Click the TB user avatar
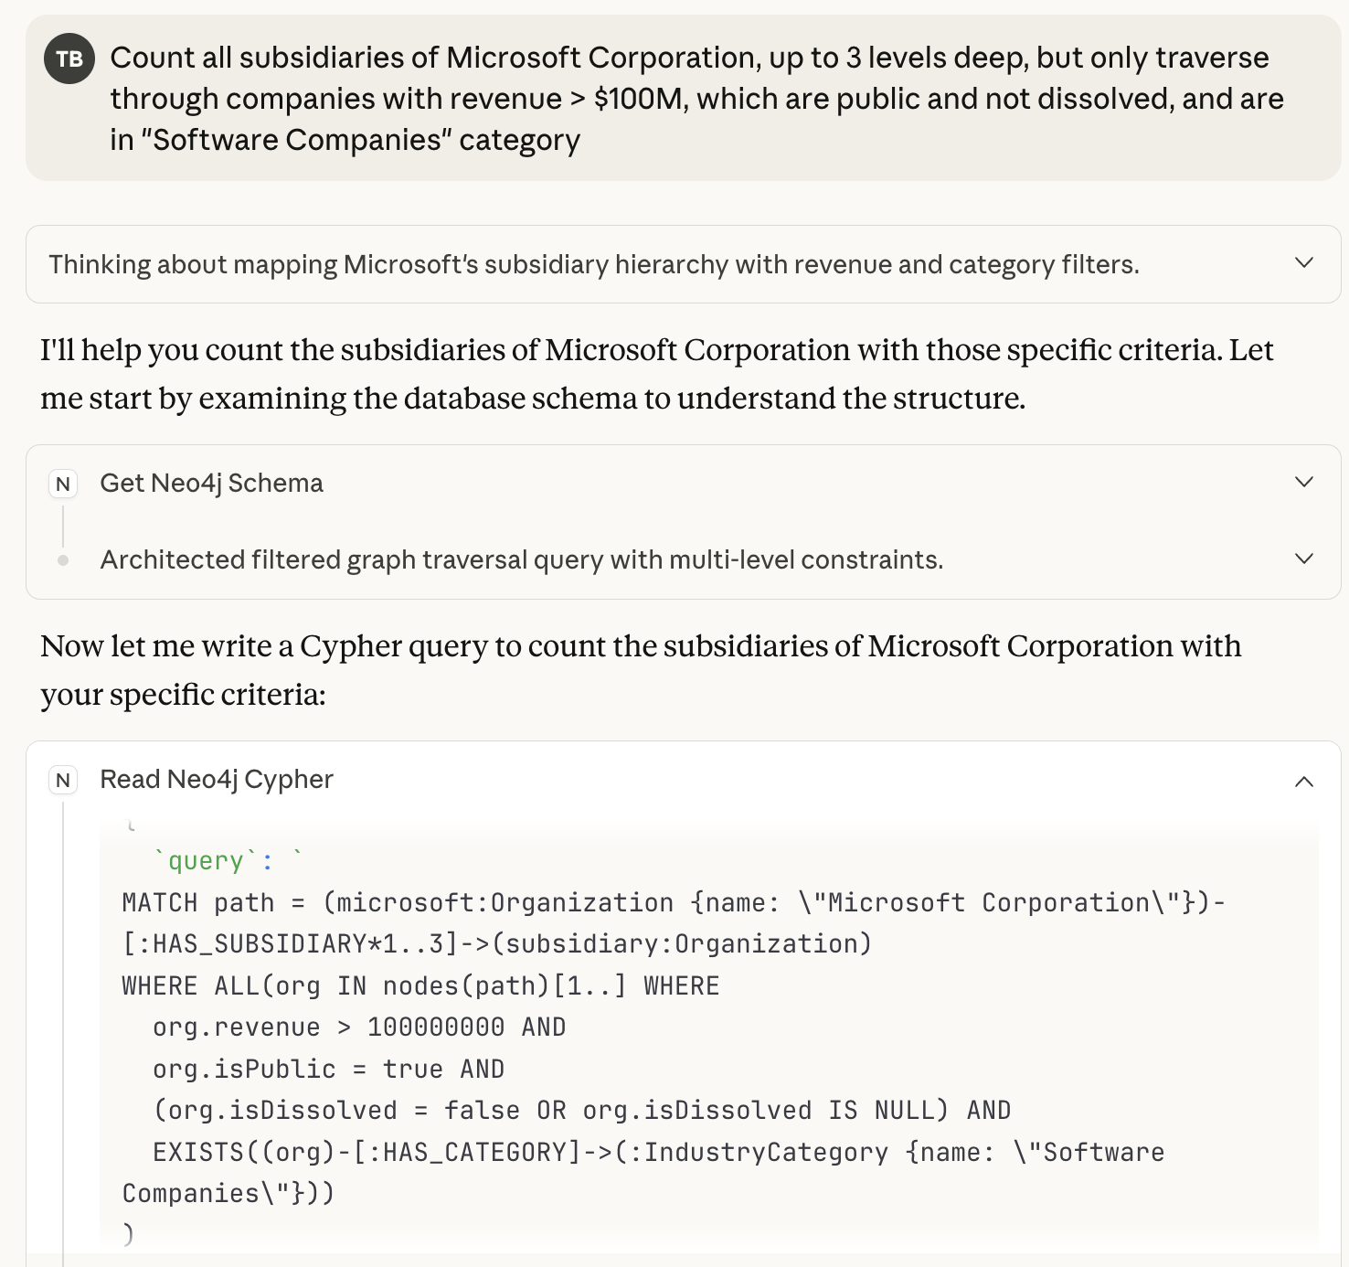Screen dimensions: 1349x1267 click(69, 59)
